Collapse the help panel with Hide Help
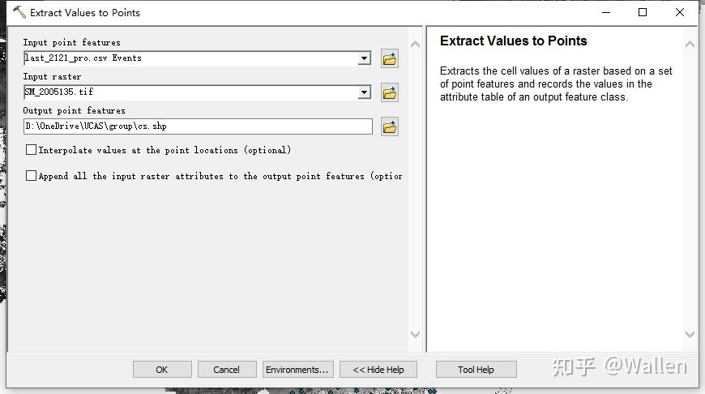Image resolution: width=705 pixels, height=394 pixels. tap(378, 370)
